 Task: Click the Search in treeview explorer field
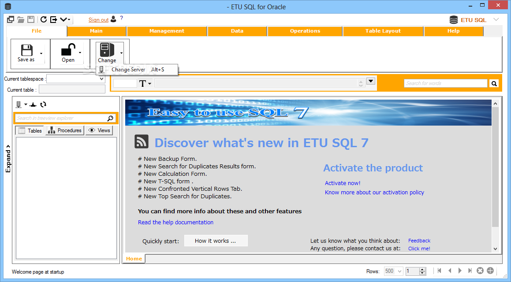pos(61,118)
